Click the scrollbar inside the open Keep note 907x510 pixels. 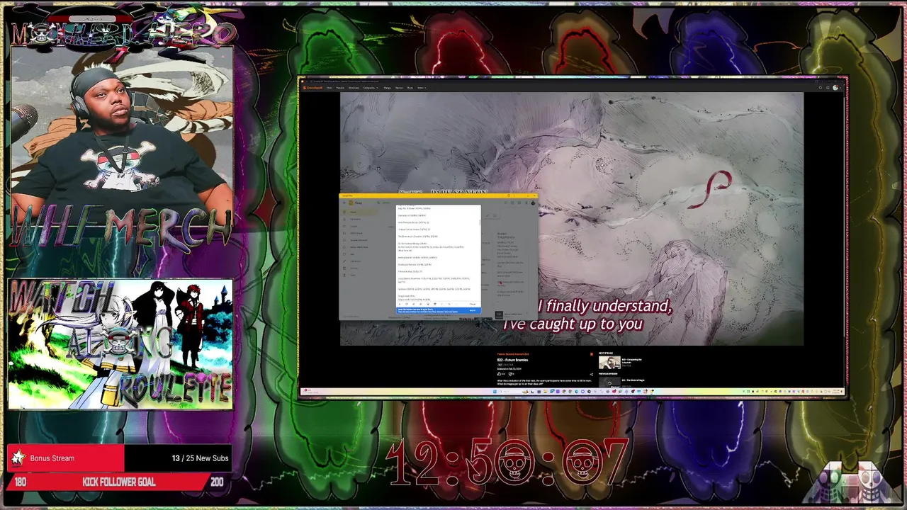(480, 222)
